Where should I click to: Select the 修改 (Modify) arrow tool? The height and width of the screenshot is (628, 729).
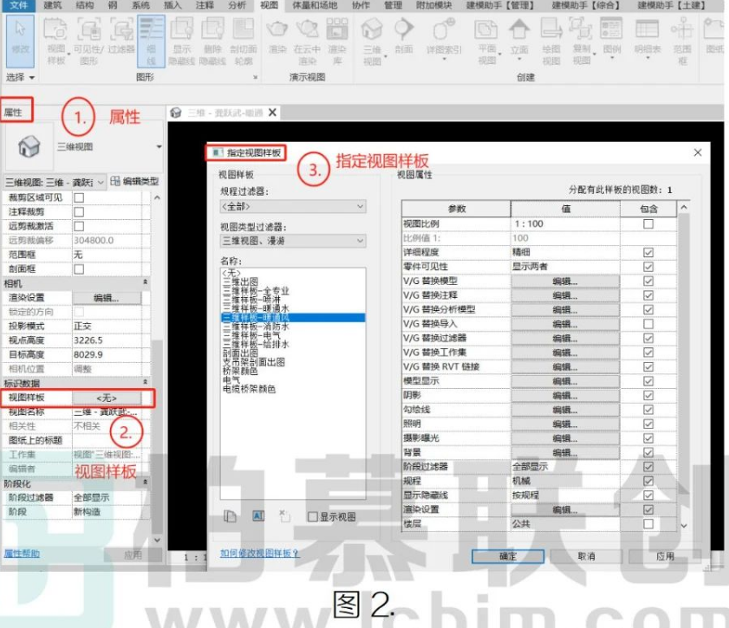coord(20,41)
